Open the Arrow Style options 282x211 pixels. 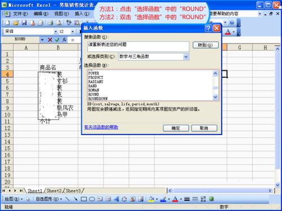203,199
